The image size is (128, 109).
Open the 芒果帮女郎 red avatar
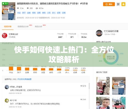(5, 36)
